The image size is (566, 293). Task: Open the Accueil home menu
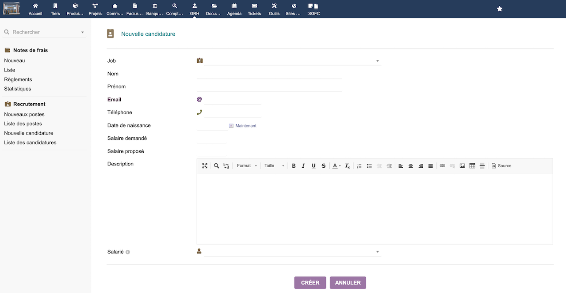coord(35,9)
